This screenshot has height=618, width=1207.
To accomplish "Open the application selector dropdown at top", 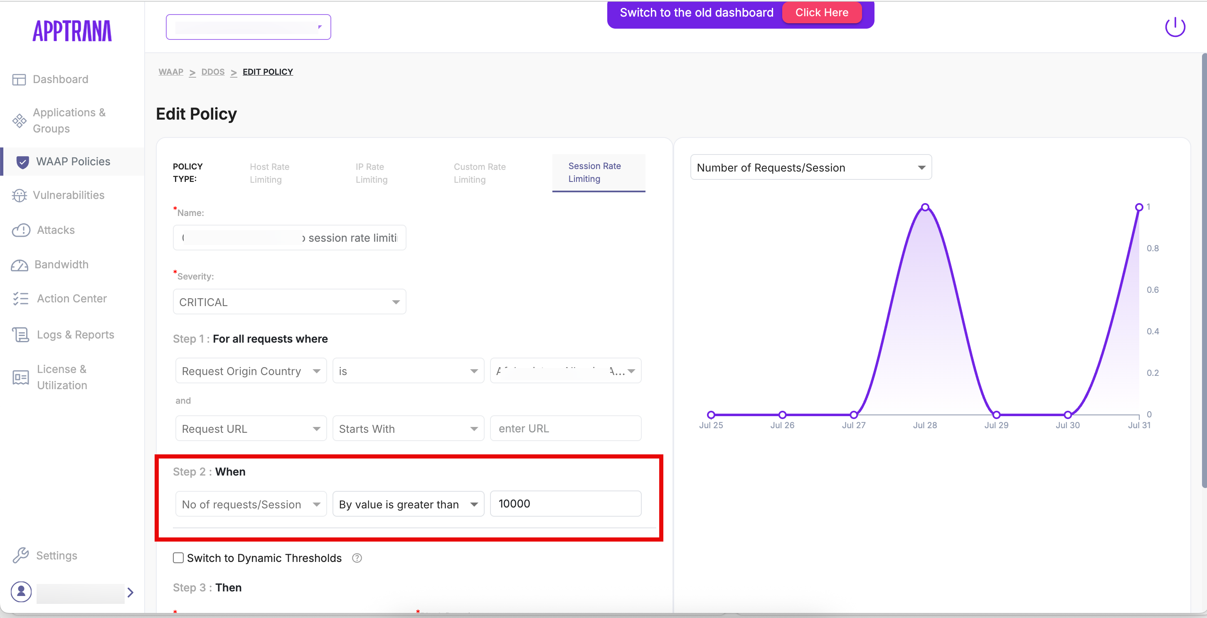I will pos(248,27).
